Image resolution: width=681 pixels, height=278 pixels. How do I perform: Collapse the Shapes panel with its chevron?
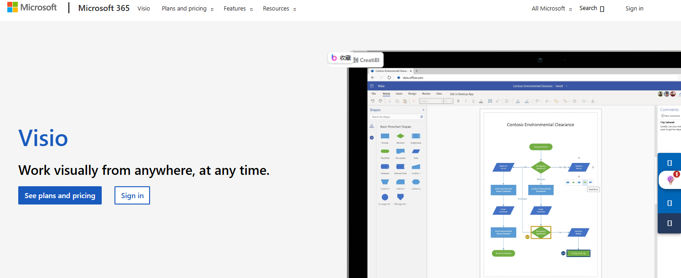423,110
